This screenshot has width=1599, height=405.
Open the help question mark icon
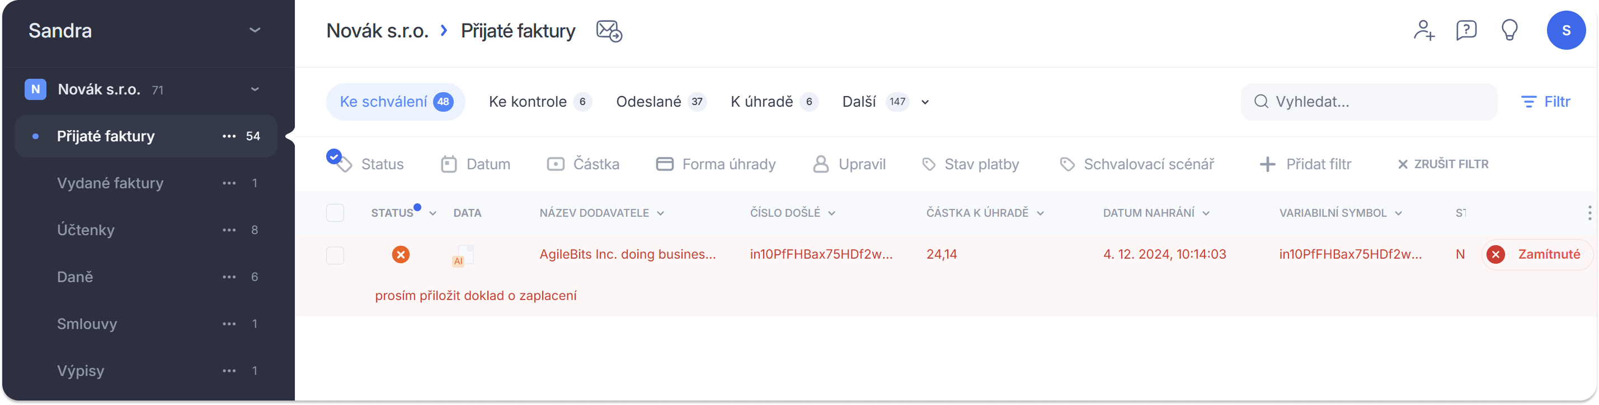[1466, 30]
